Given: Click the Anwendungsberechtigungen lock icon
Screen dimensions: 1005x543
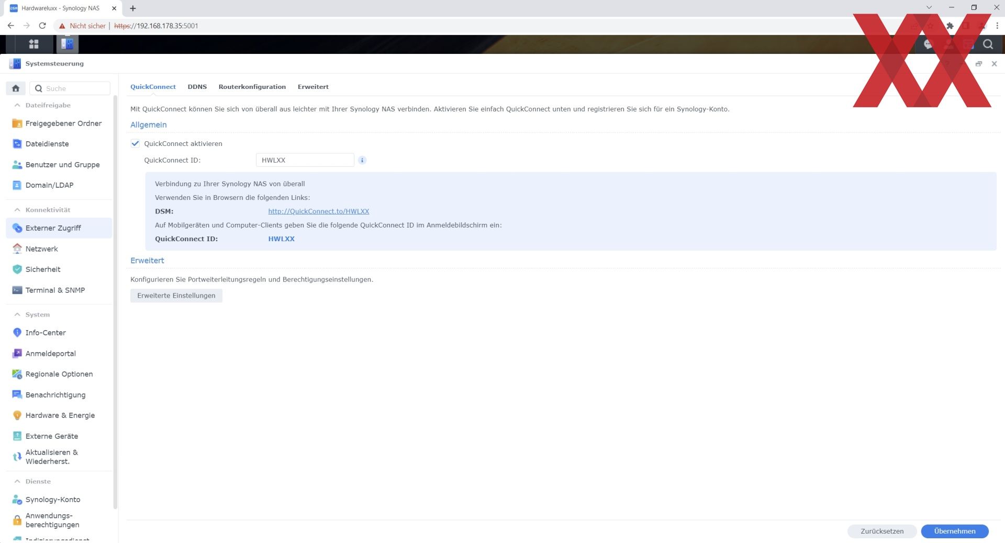Looking at the screenshot, I should point(17,521).
